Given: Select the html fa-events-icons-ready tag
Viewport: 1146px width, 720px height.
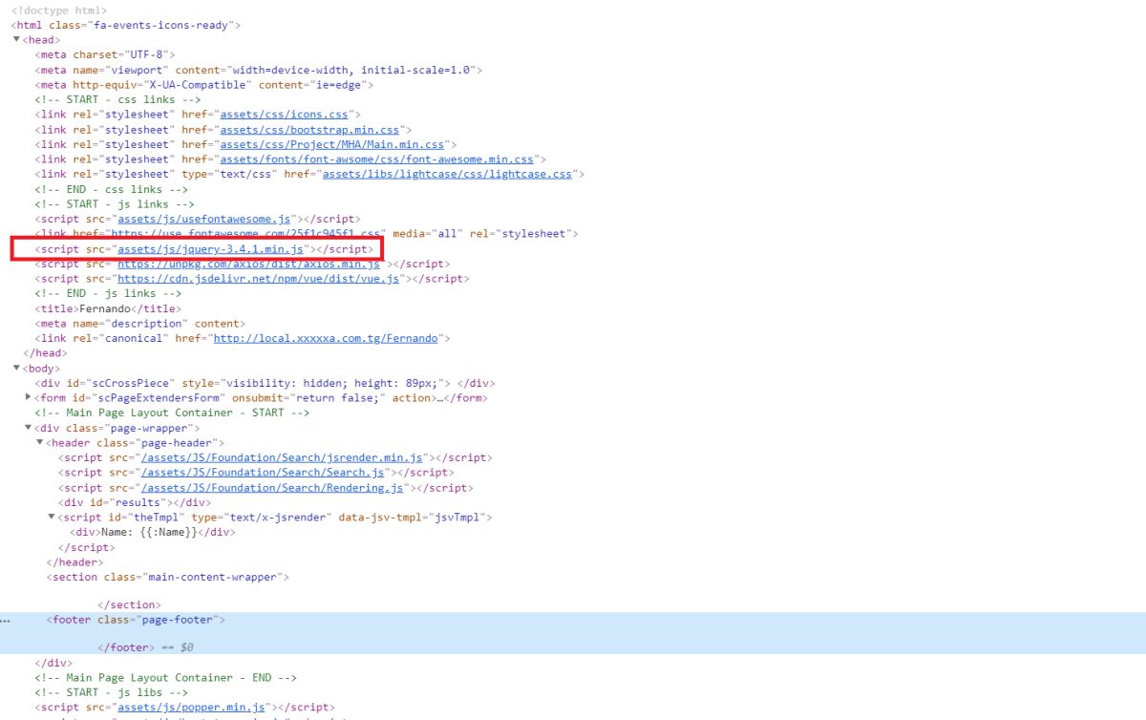Looking at the screenshot, I should point(126,25).
